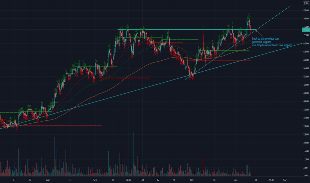Click the 16.00 price axis label
This screenshot has height=183, width=310.
click(x=306, y=151)
